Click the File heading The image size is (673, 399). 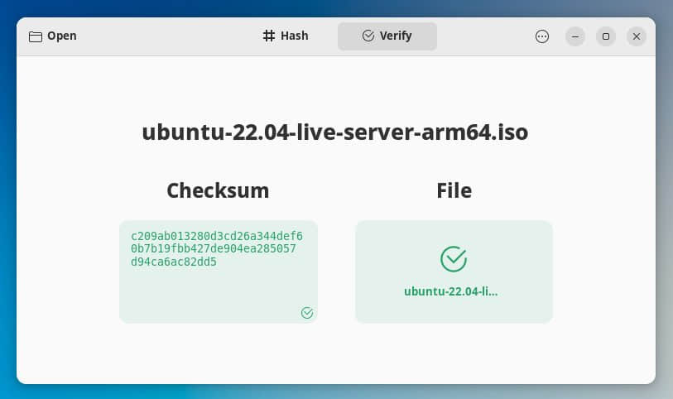tap(454, 190)
